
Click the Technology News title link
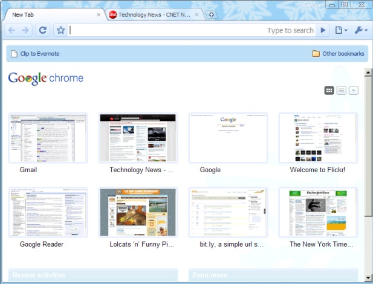(141, 170)
